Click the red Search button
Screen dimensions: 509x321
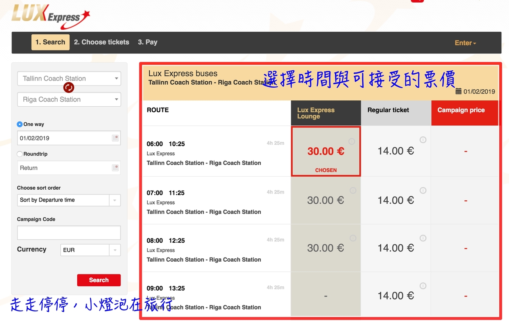click(x=99, y=280)
